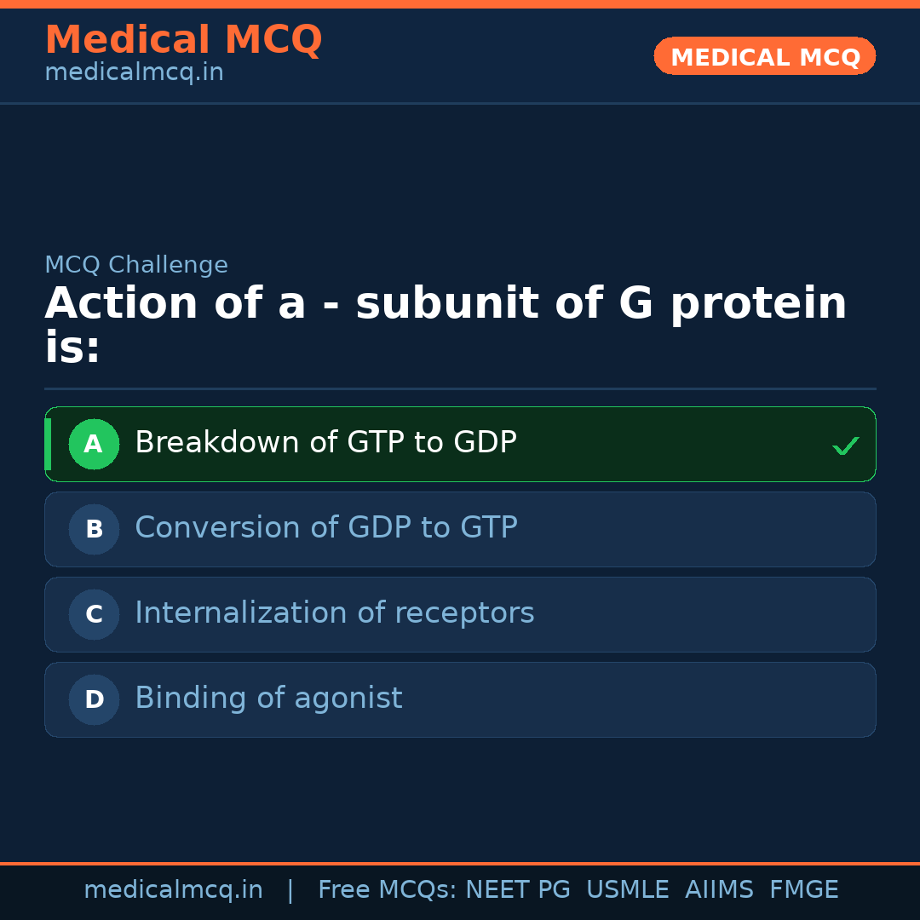Click the orange "Medical MCQ" header title

point(183,40)
